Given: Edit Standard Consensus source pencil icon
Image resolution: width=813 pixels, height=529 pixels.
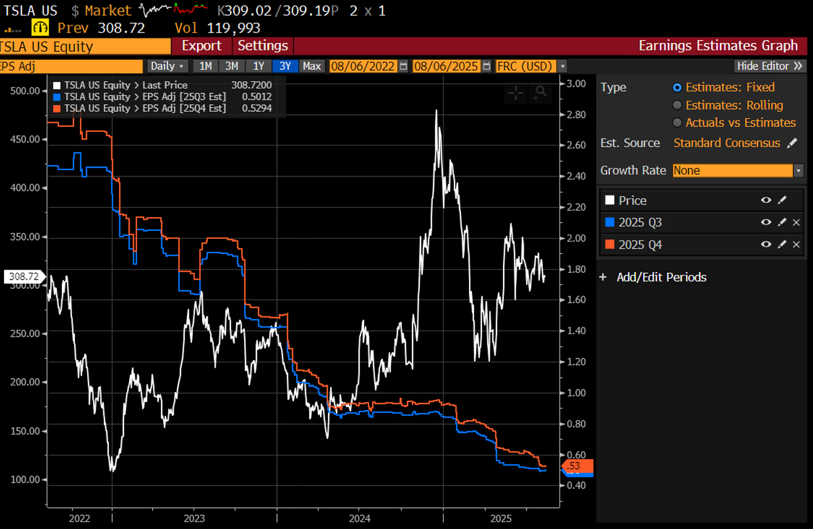Looking at the screenshot, I should [792, 143].
